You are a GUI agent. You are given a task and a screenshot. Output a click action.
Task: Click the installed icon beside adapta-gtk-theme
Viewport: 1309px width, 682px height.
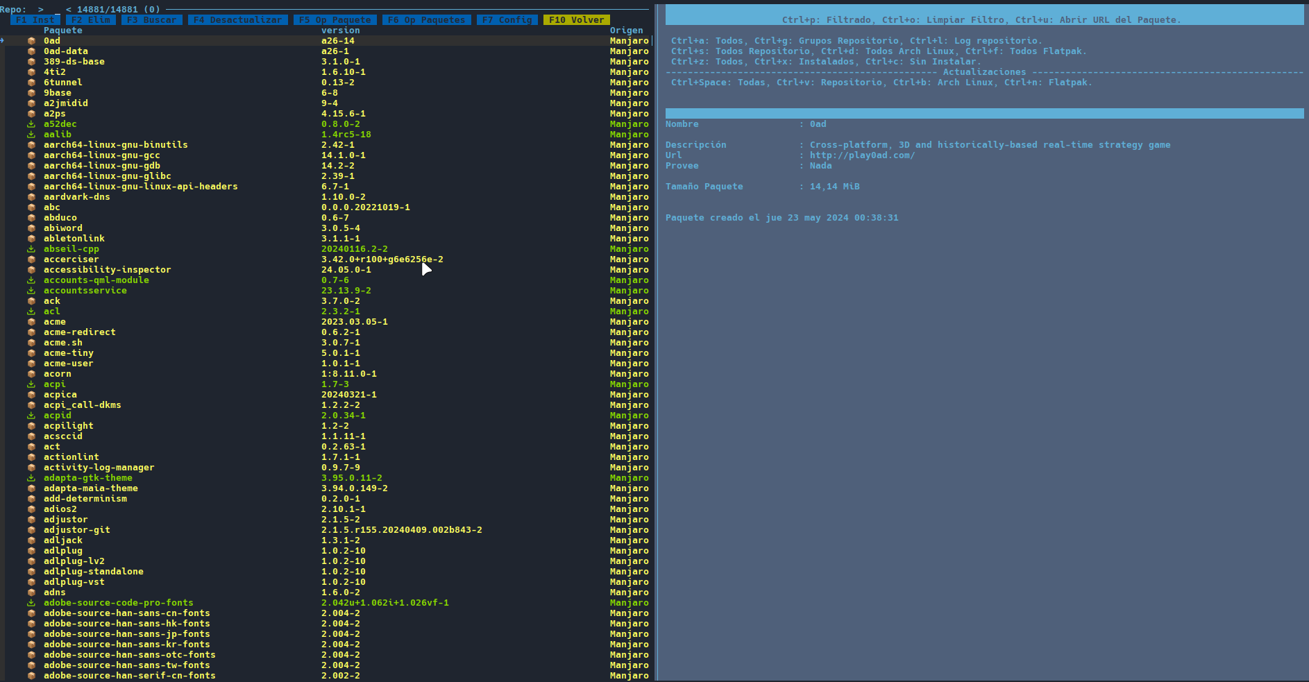(x=31, y=478)
